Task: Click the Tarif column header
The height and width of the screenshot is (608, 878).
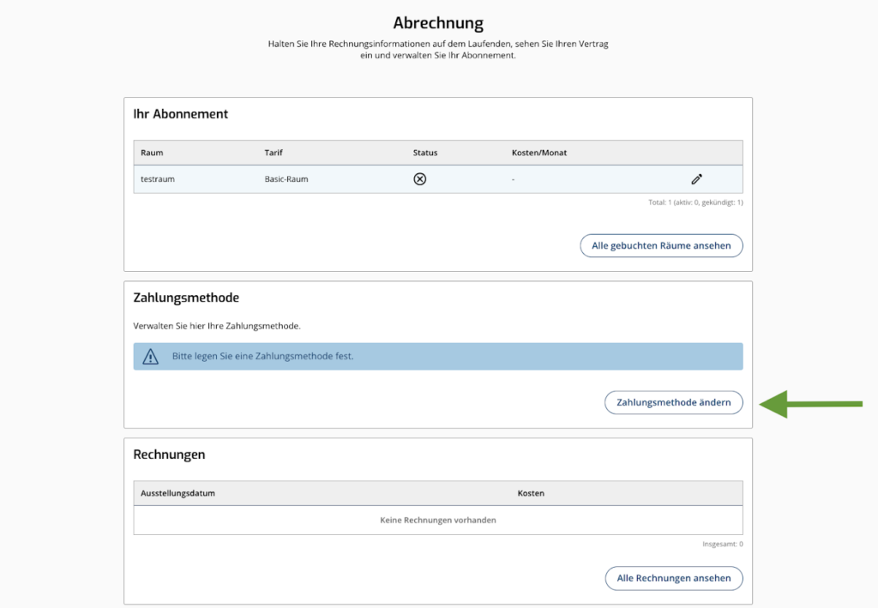Action: pyautogui.click(x=273, y=153)
